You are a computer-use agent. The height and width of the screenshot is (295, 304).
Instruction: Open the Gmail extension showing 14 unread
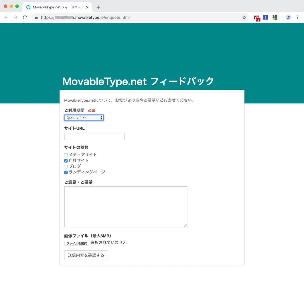coord(257,18)
